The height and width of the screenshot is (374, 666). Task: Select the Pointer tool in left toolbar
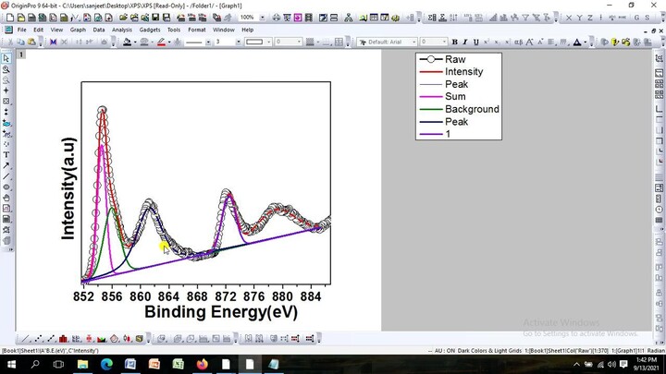(6, 58)
